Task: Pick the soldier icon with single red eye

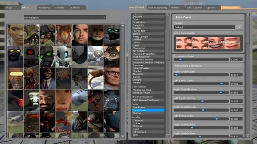Action: [31, 57]
